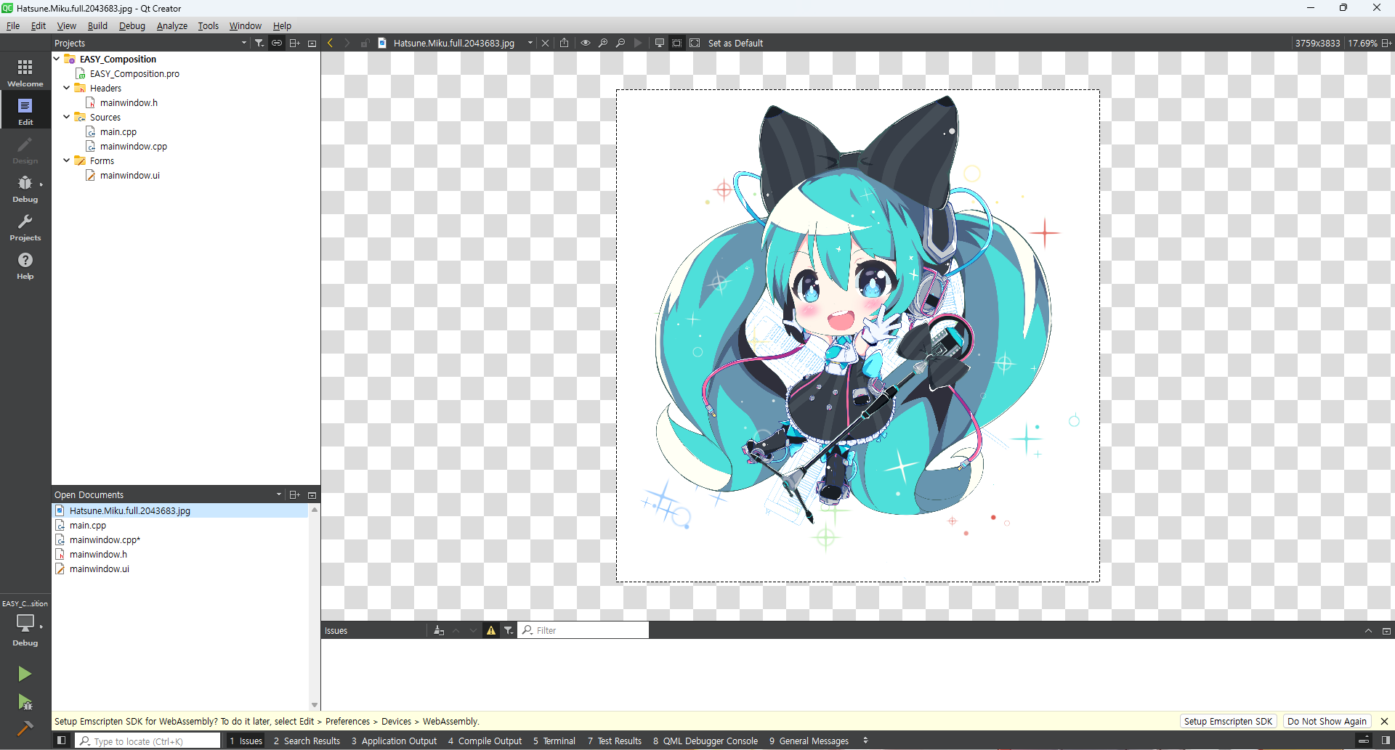This screenshot has width=1395, height=750.
Task: Toggle the left sidebar visibility
Action: tap(62, 741)
